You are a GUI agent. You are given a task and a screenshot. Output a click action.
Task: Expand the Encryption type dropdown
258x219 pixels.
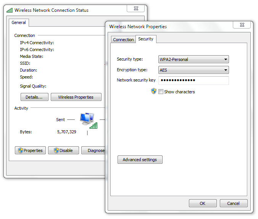(193, 70)
